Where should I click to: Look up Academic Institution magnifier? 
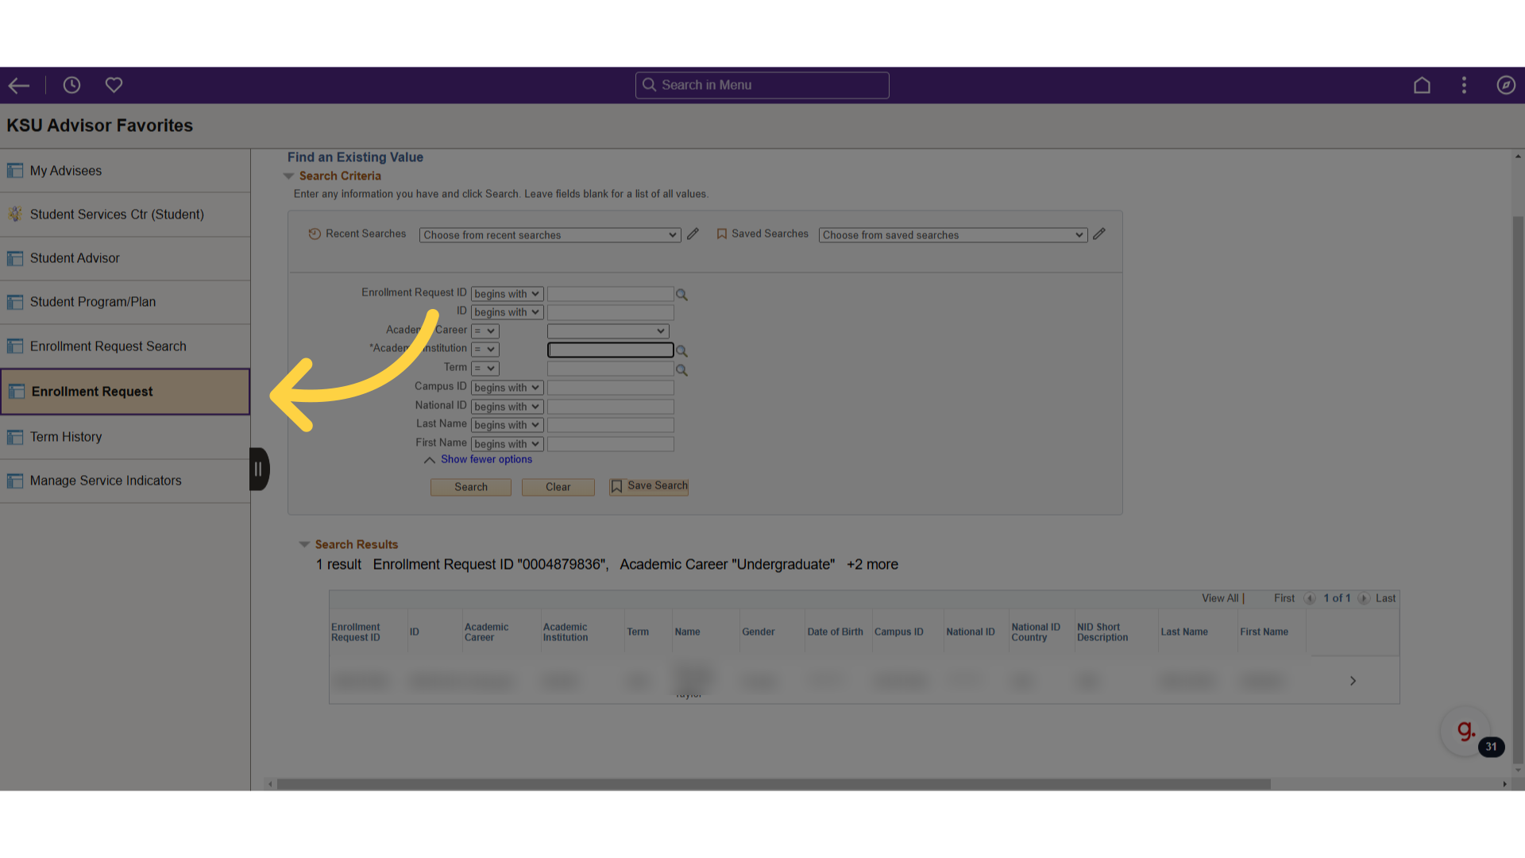(x=681, y=351)
